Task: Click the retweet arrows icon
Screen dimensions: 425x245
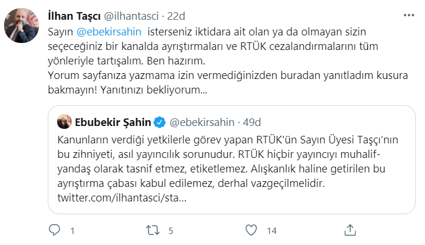Action: 153,230
